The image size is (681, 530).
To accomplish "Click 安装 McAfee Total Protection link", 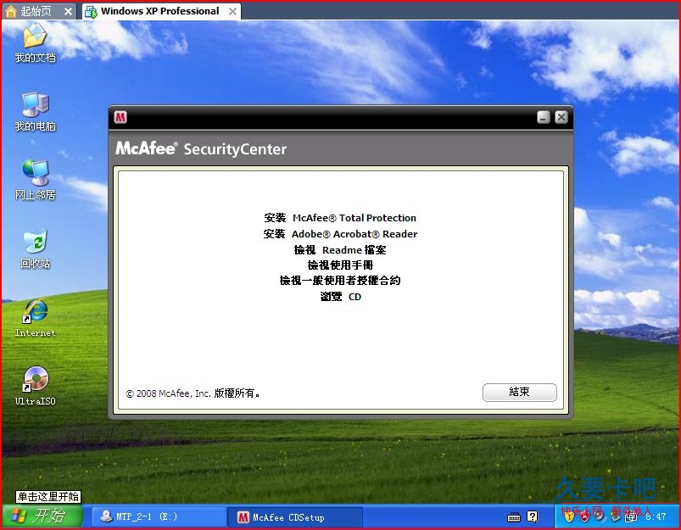I will tap(340, 218).
